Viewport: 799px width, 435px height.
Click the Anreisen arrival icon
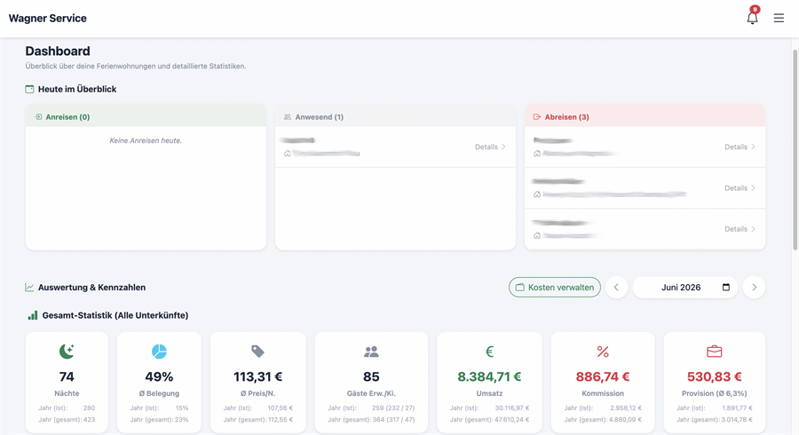point(38,117)
